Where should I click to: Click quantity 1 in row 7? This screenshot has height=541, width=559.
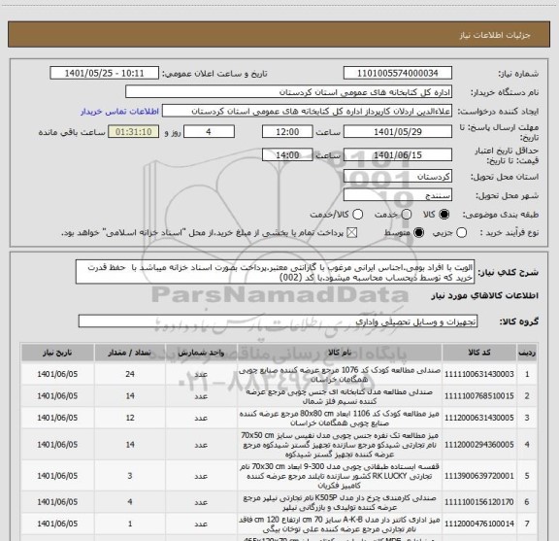coord(130,524)
